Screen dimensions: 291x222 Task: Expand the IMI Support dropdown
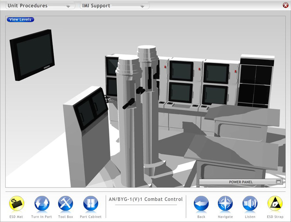(x=114, y=6)
